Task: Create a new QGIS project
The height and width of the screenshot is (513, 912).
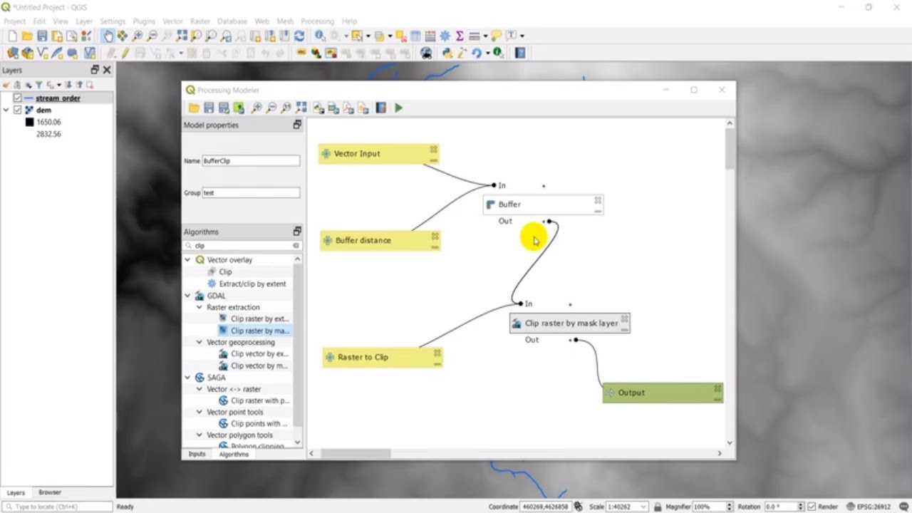Action: pyautogui.click(x=11, y=36)
